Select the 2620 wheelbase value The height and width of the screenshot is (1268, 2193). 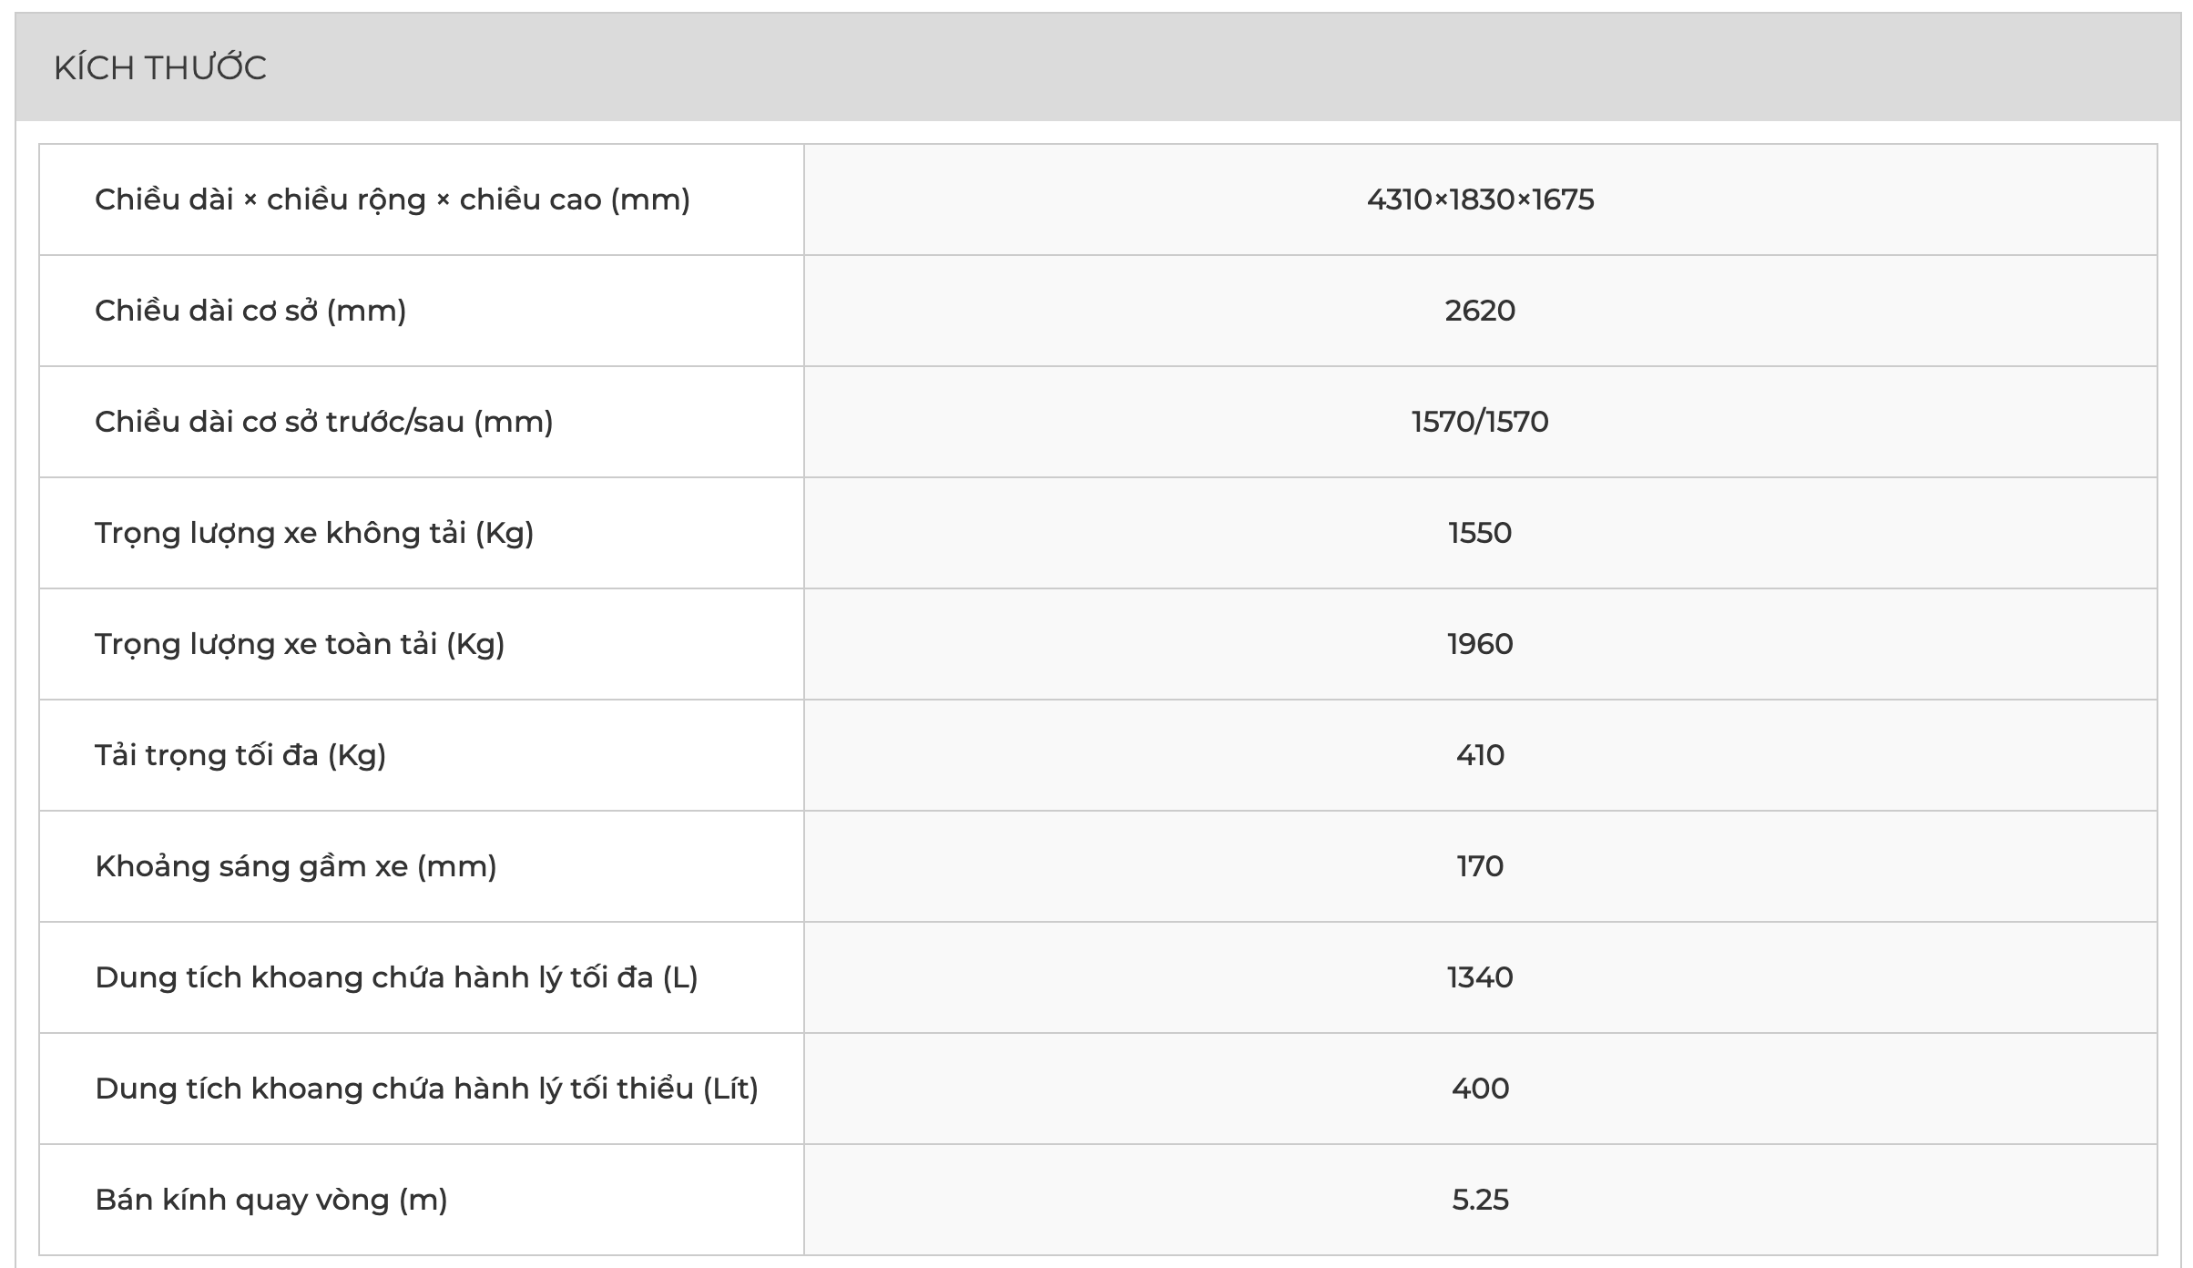(1480, 311)
